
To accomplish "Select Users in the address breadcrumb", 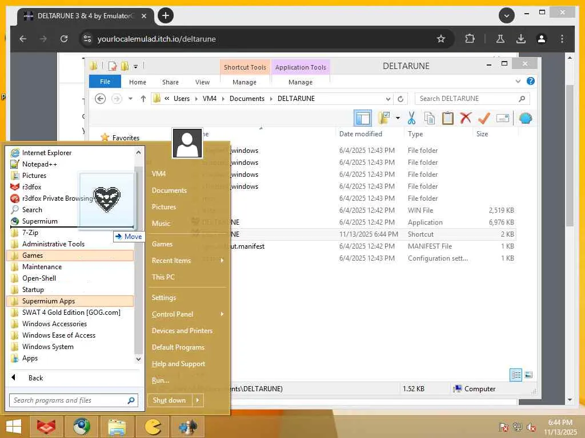I will click(182, 99).
